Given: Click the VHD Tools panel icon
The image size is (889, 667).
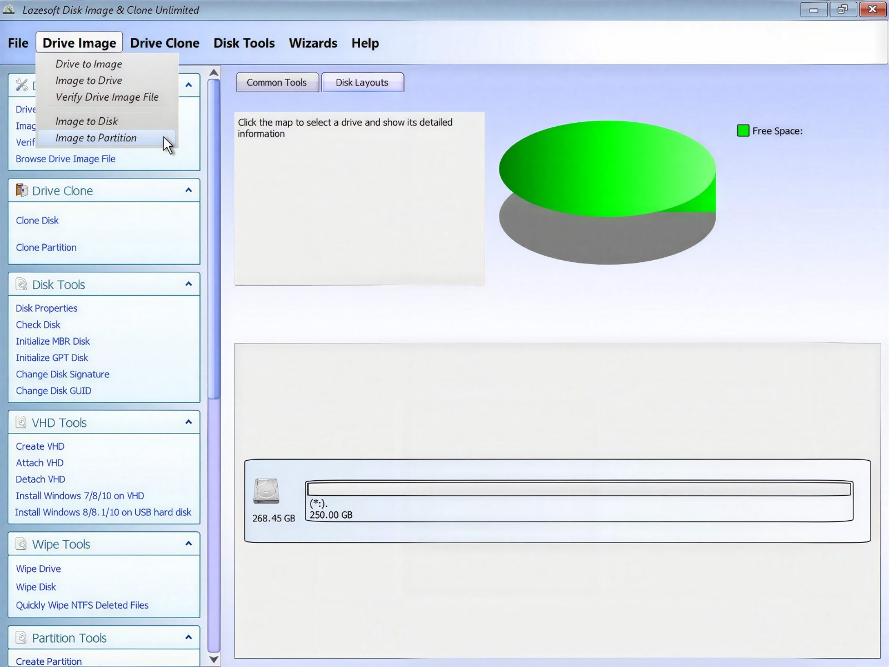Looking at the screenshot, I should click(x=21, y=422).
